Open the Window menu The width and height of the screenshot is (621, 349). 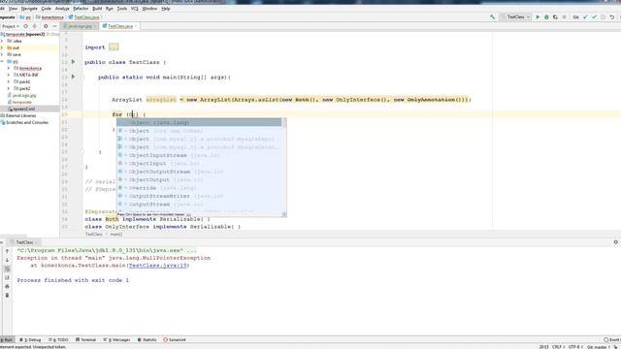pyautogui.click(x=149, y=9)
